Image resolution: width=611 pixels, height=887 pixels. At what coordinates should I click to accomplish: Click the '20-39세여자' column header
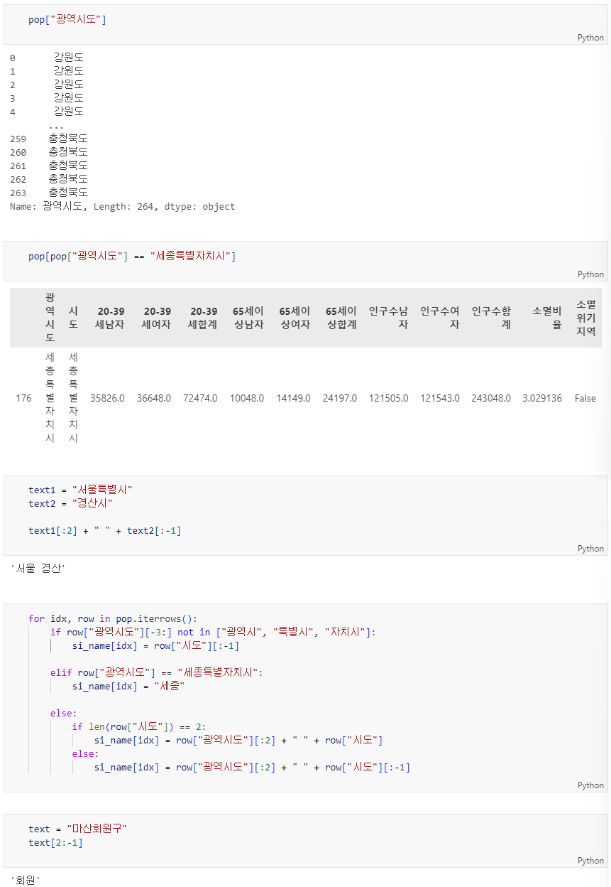157,318
